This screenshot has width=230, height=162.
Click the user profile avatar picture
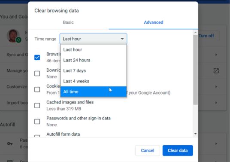pos(13,36)
